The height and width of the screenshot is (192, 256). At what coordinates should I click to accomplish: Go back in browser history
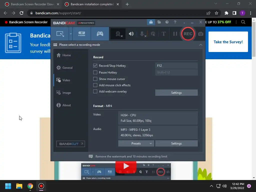(5, 13)
